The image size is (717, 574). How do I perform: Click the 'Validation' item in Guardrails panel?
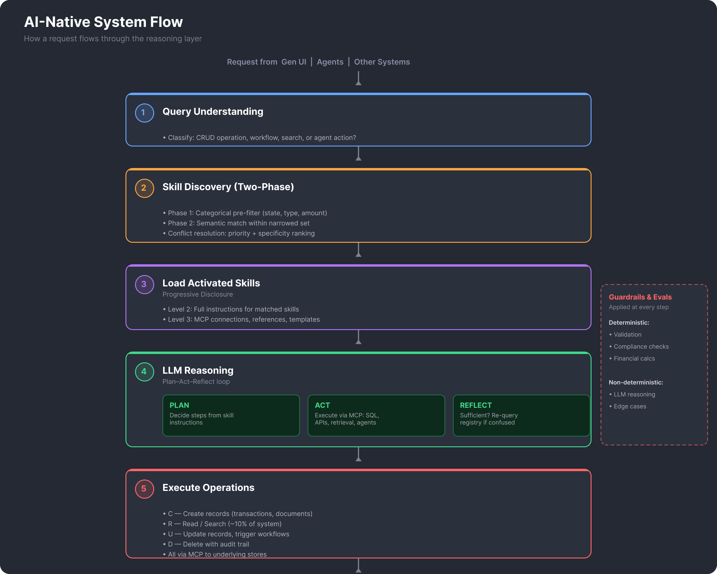[625, 335]
